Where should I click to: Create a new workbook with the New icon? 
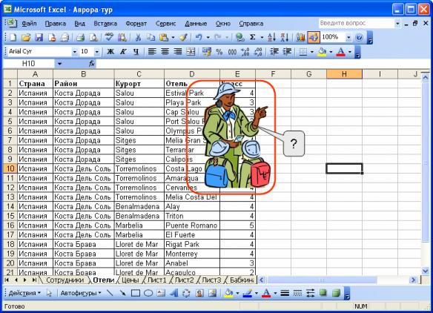(13, 37)
